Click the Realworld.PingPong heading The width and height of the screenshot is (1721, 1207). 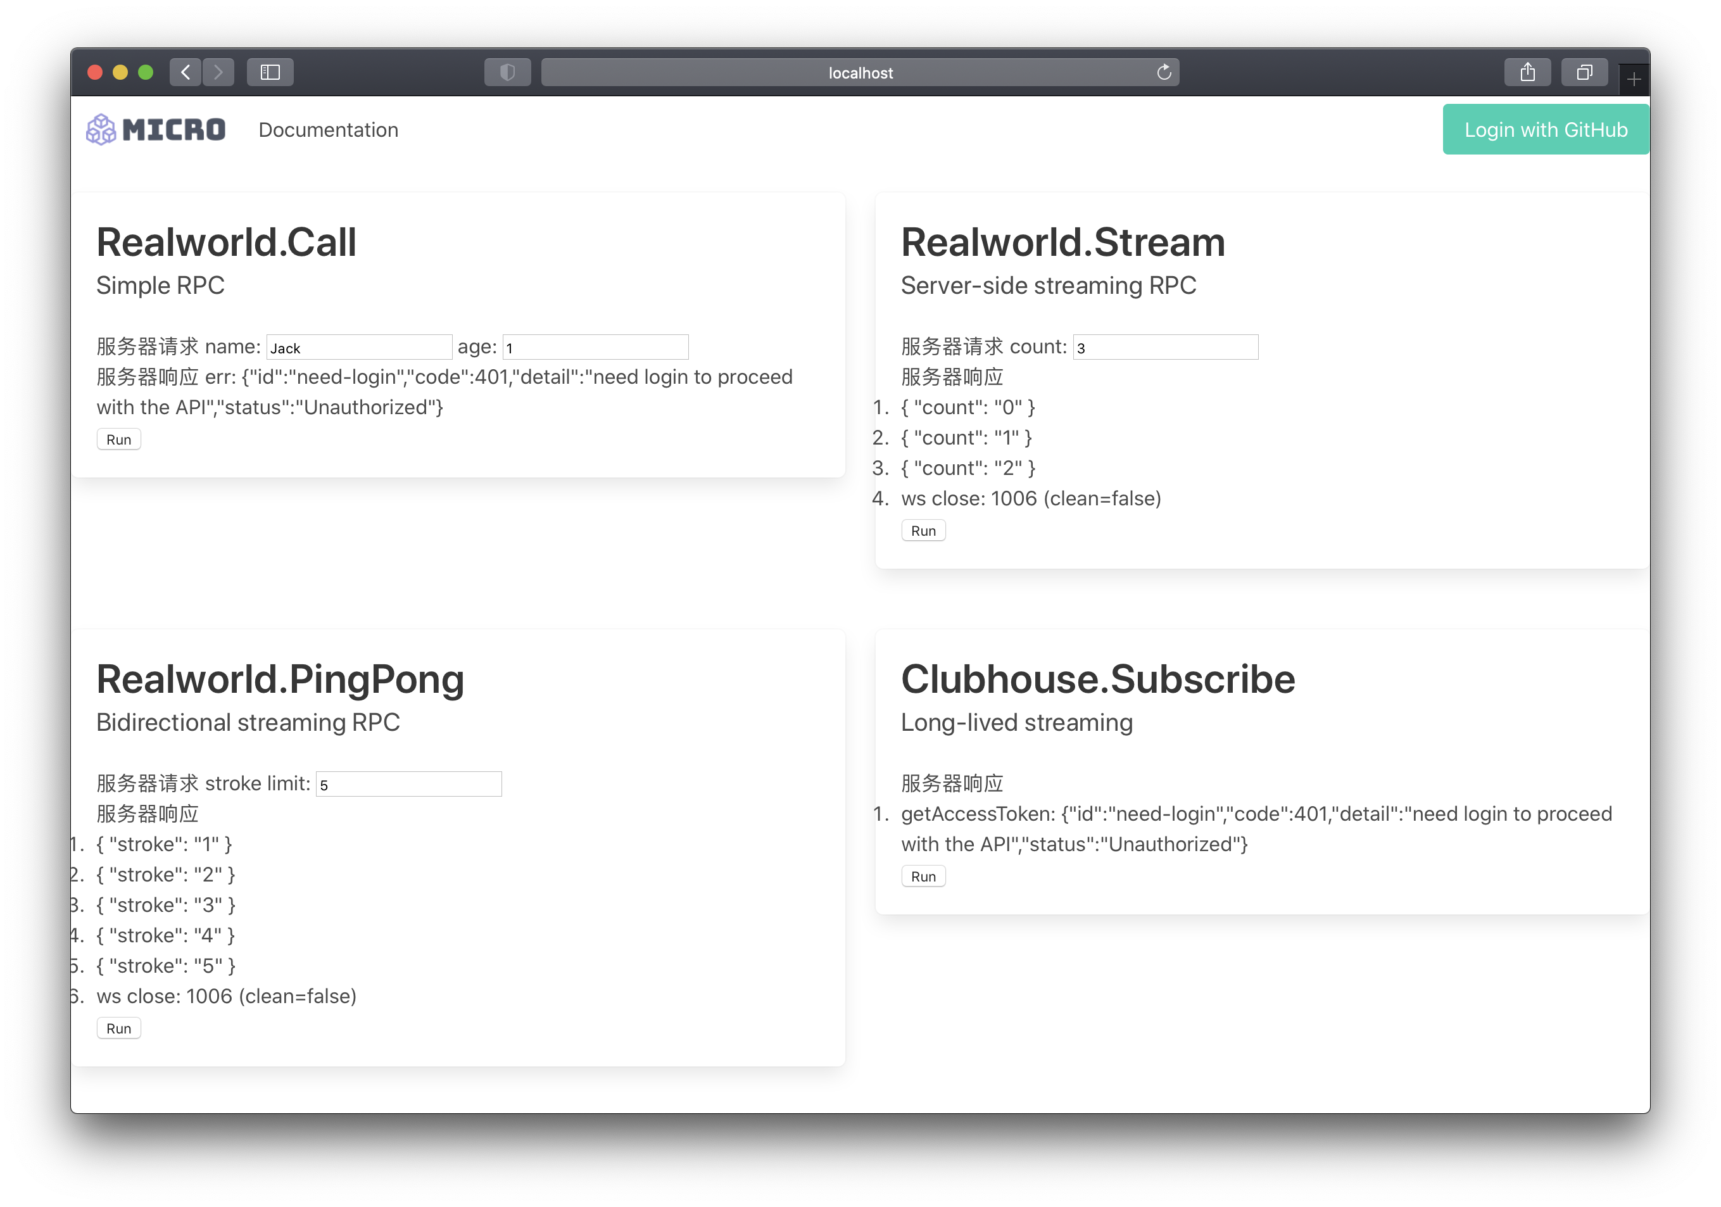tap(281, 679)
